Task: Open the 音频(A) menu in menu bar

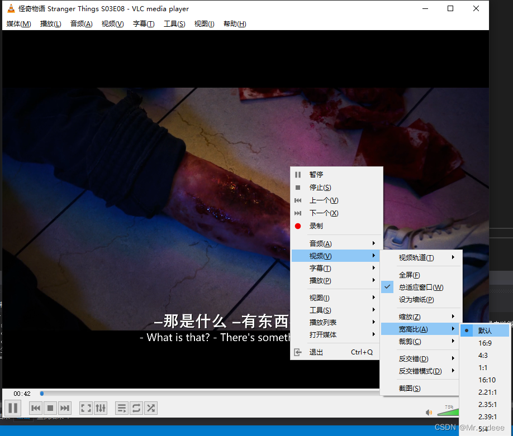Action: (x=81, y=24)
